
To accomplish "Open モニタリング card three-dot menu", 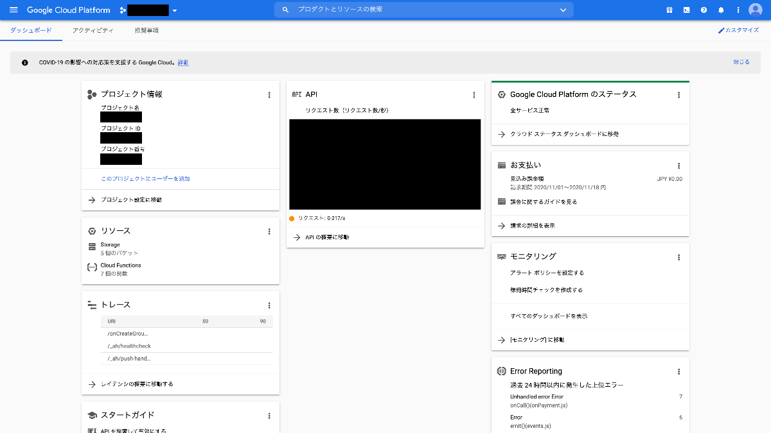I will click(679, 257).
